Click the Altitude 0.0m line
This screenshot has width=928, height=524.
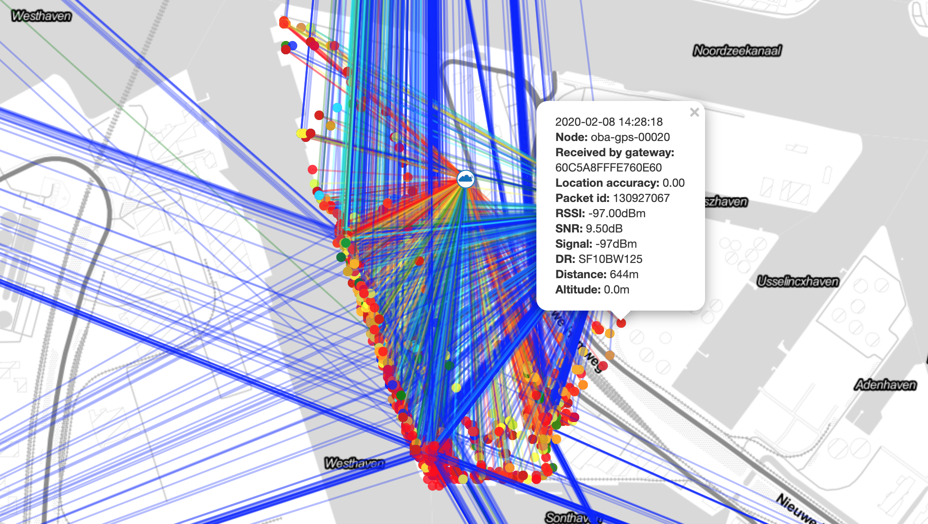tap(592, 290)
